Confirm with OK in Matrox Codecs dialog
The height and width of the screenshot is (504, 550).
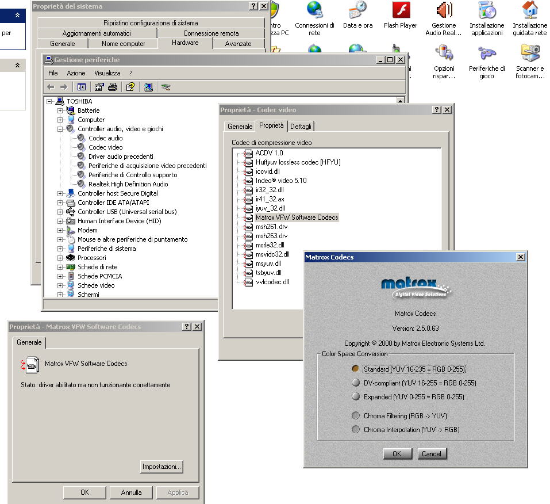(397, 454)
